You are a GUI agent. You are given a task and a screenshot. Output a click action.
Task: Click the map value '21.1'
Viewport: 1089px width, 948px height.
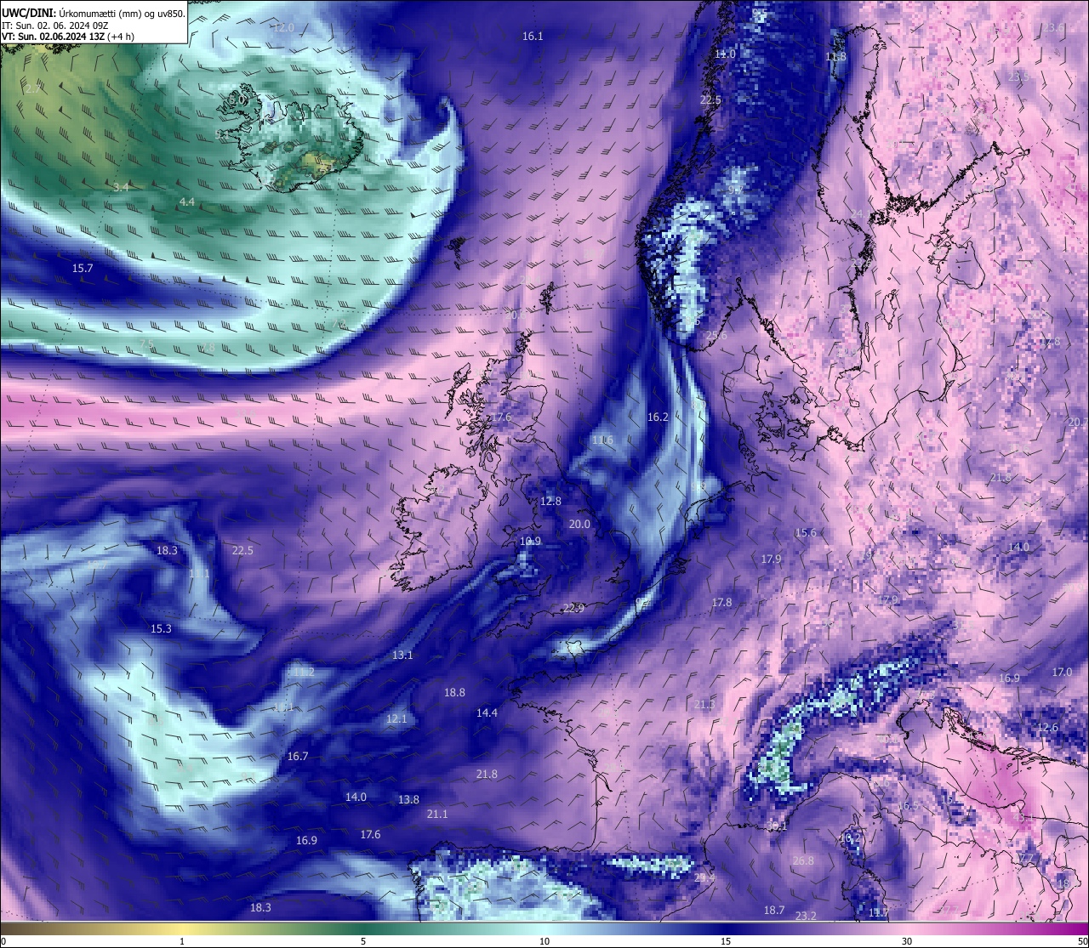click(437, 815)
